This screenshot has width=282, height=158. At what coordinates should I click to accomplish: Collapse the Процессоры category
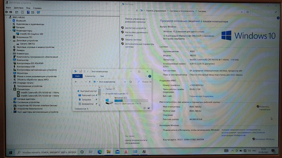coord(11,89)
